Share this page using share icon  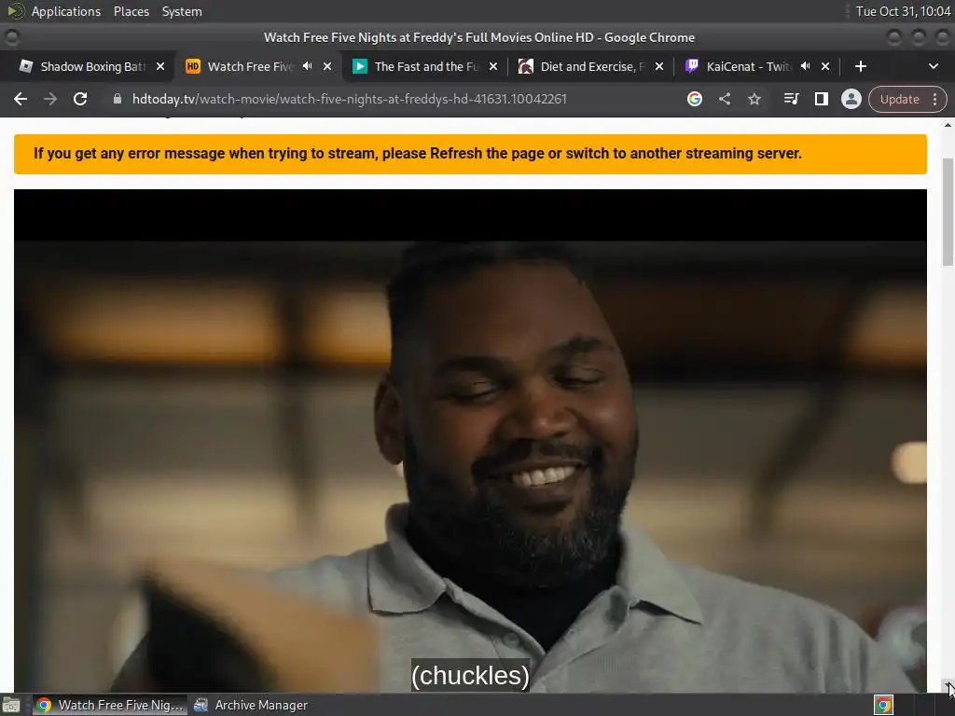tap(724, 99)
